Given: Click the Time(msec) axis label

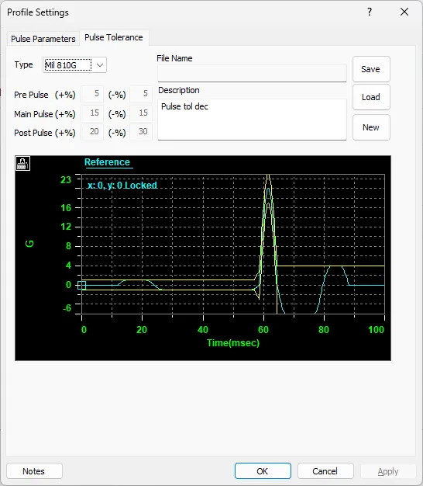Looking at the screenshot, I should coord(233,343).
